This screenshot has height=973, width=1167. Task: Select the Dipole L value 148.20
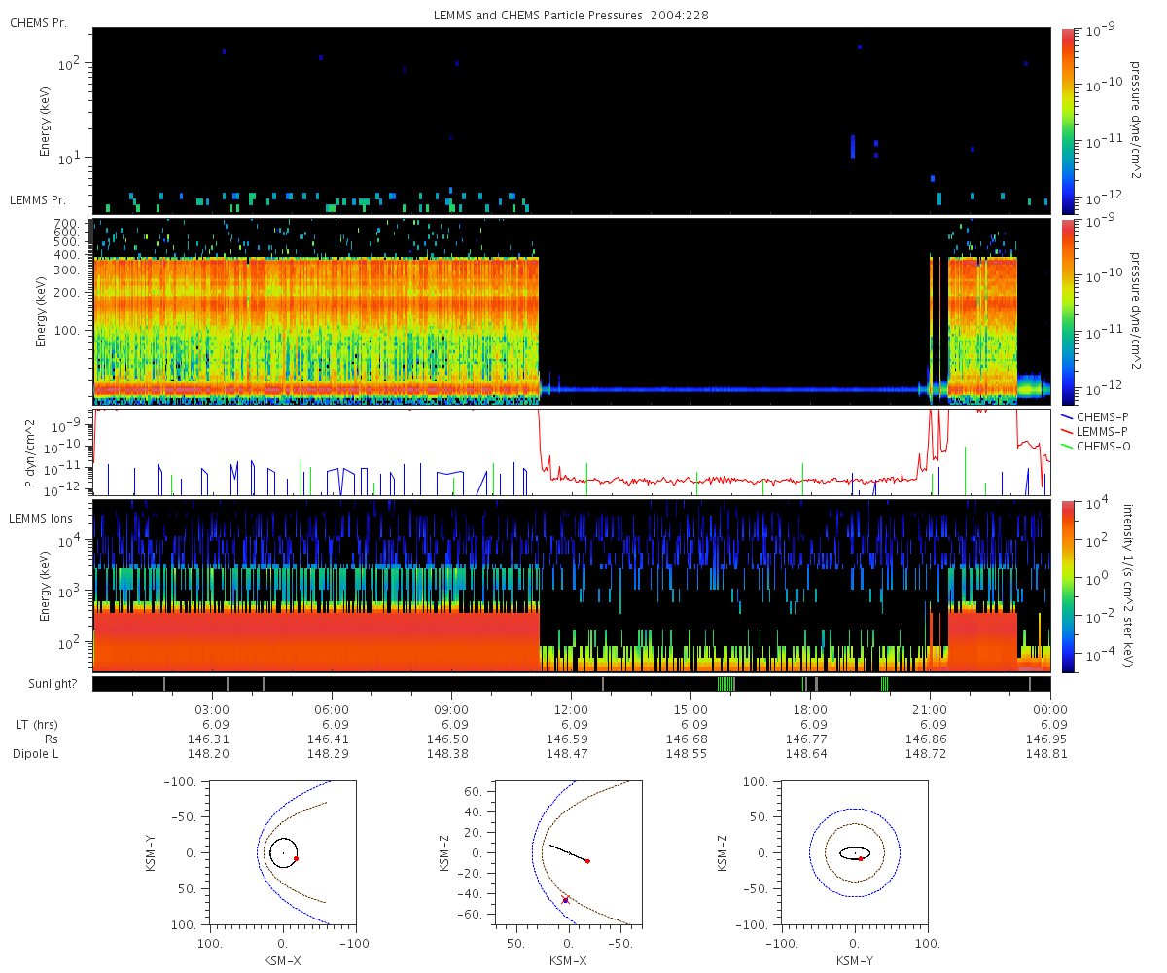coord(207,754)
